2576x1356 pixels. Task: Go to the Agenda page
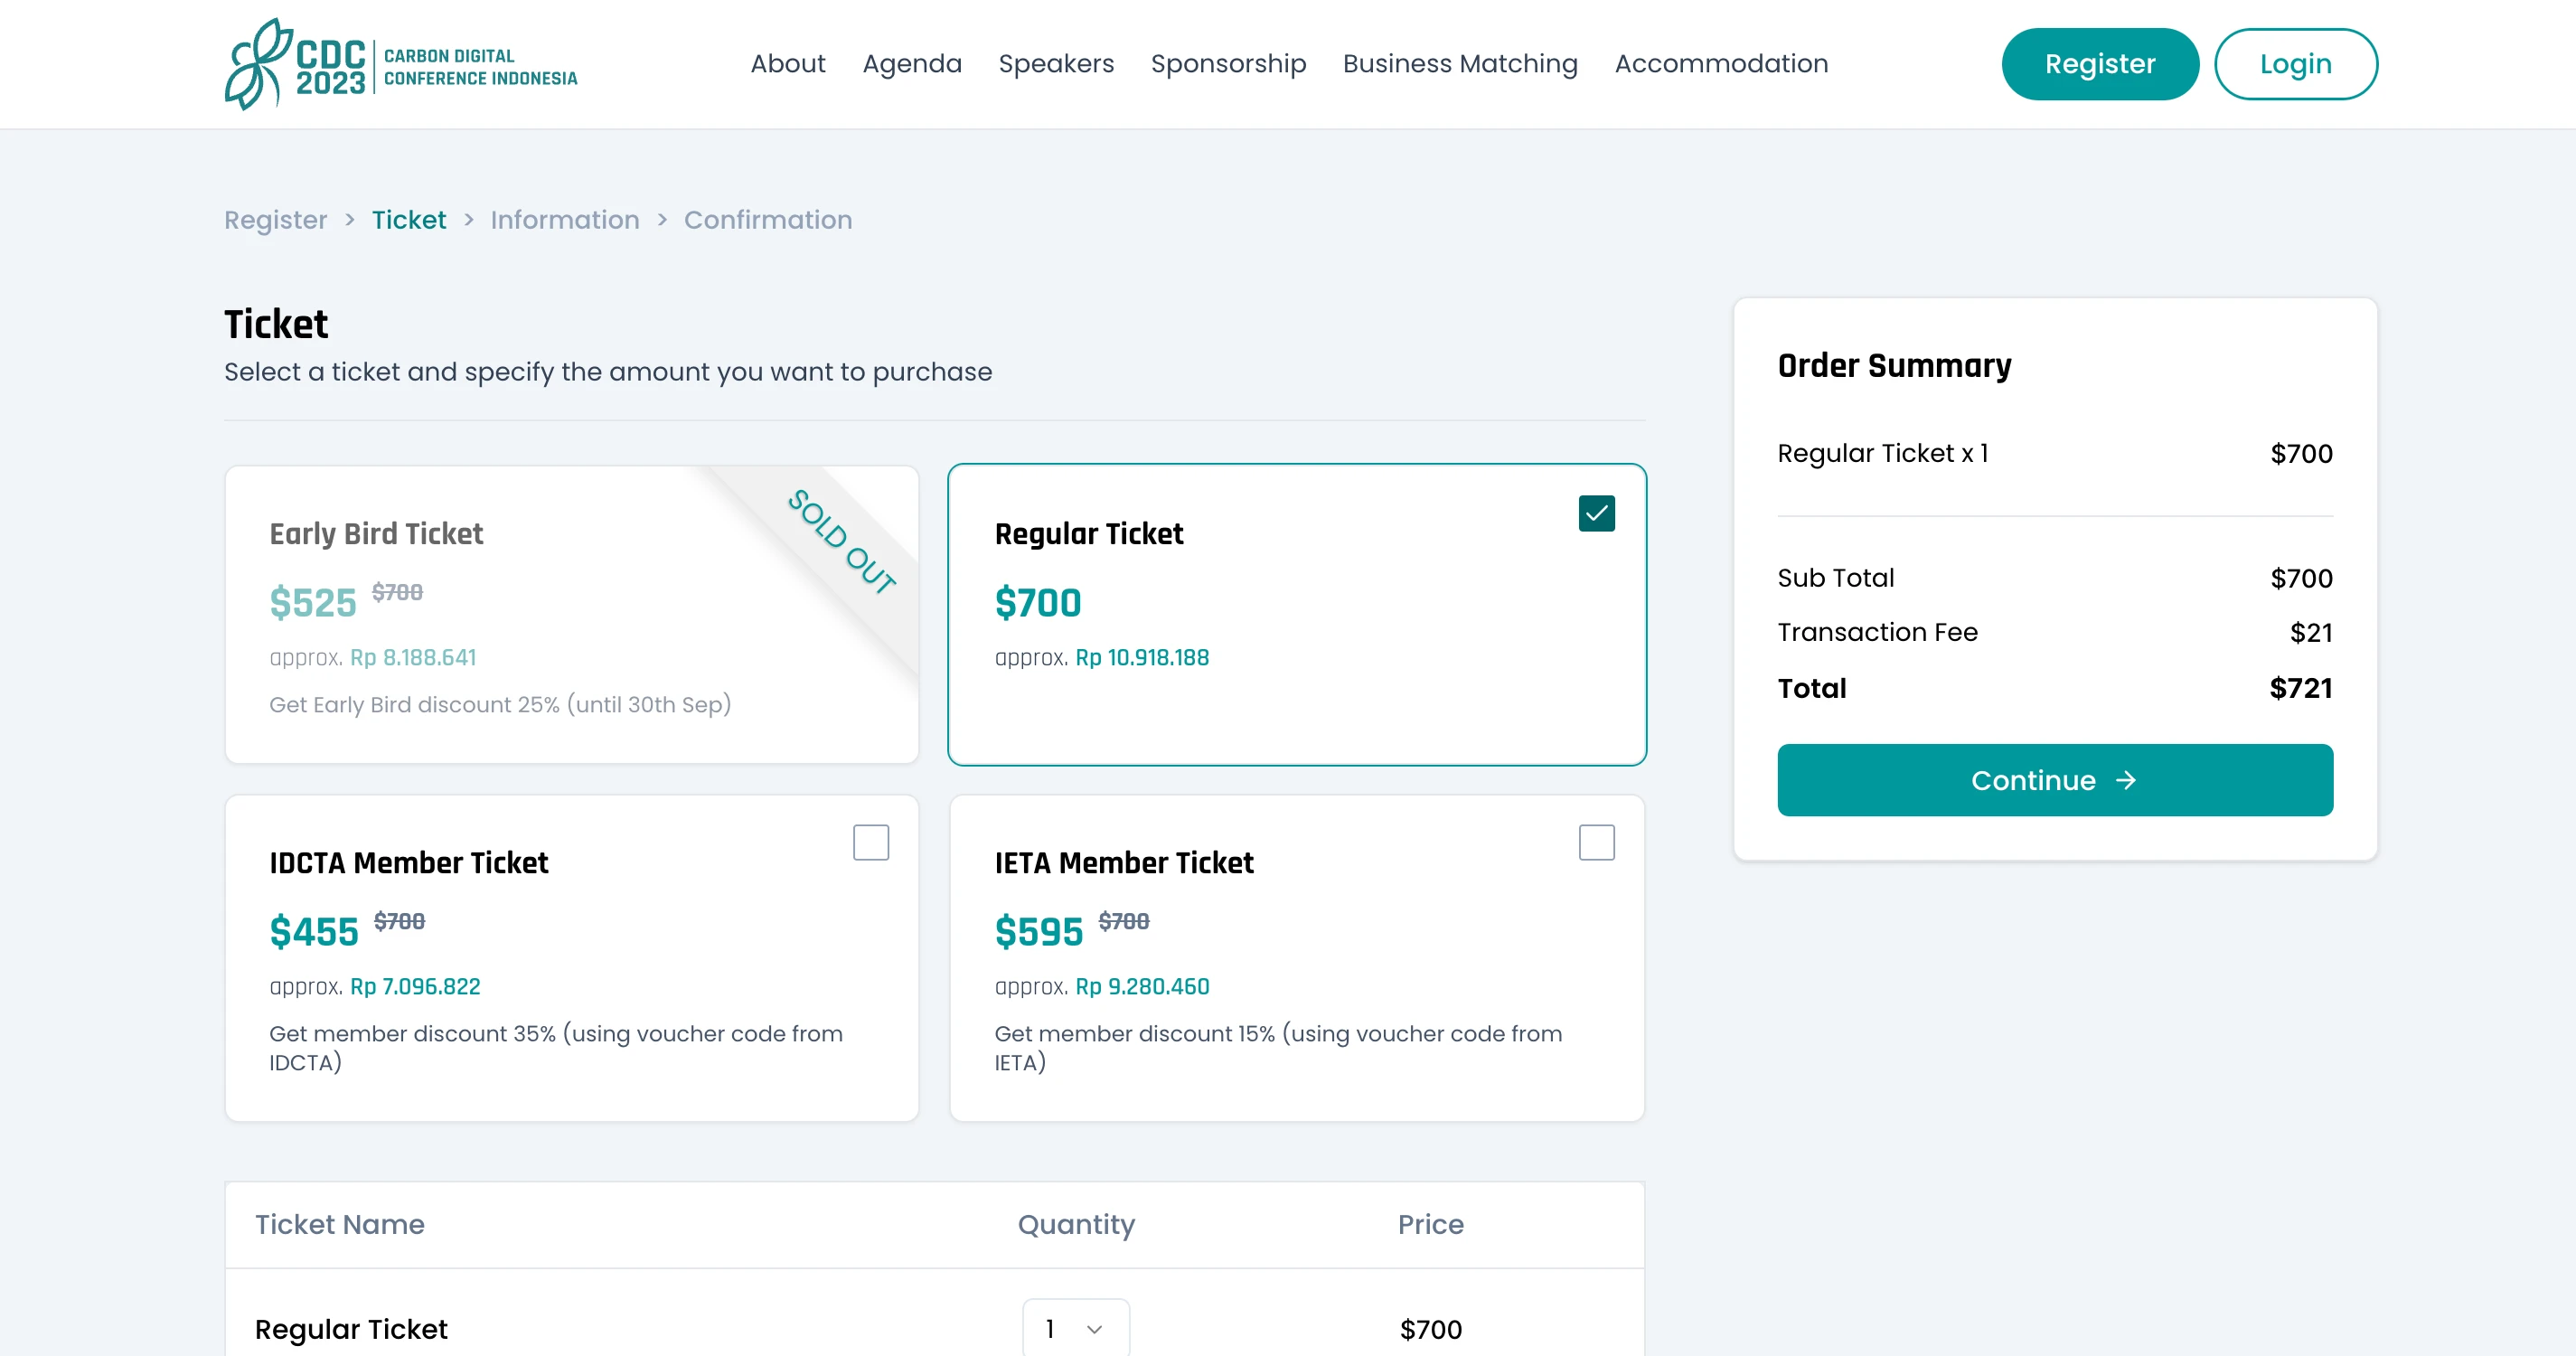tap(911, 64)
